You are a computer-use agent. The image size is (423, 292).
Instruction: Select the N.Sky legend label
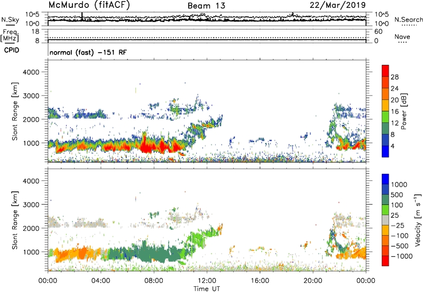10,20
